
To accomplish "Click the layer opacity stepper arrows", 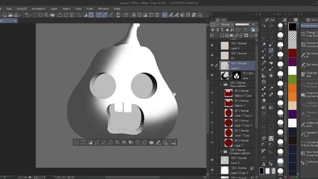I will pos(257,24).
